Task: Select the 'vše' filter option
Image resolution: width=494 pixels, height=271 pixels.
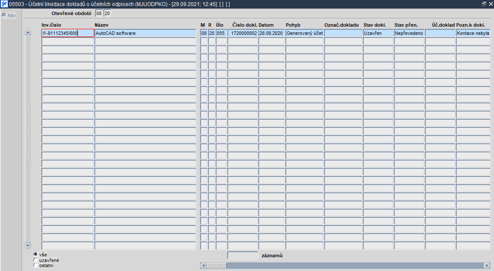Action: pos(35,254)
